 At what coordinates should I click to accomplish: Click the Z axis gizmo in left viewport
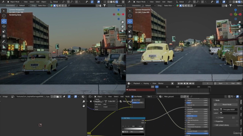tap(118, 10)
